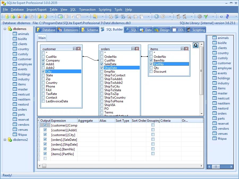Click the Q query button in diagram corner

(x=195, y=45)
